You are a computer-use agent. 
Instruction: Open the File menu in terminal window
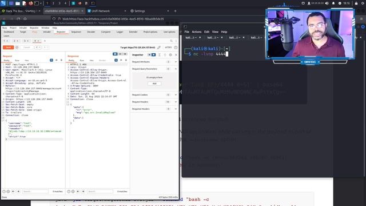tap(187, 32)
